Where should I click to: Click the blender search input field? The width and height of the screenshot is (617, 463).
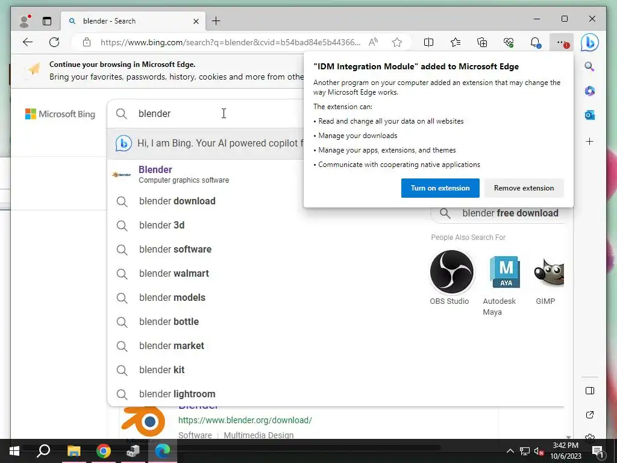[x=221, y=113]
